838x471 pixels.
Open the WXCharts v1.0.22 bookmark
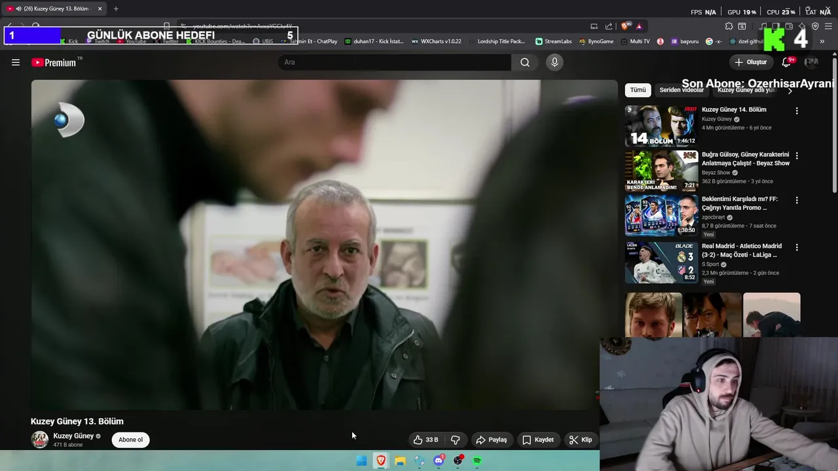pos(436,41)
